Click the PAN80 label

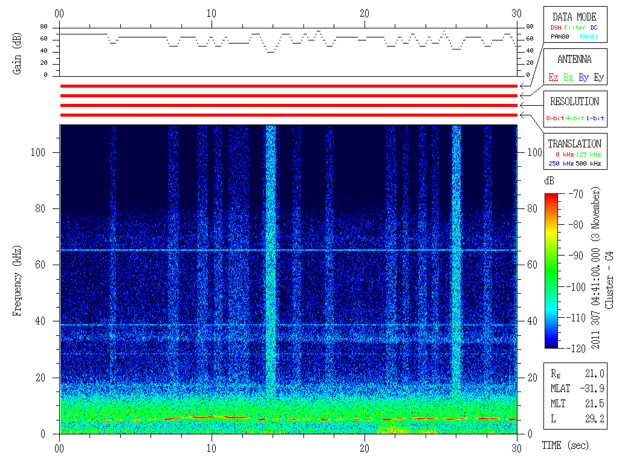click(560, 37)
